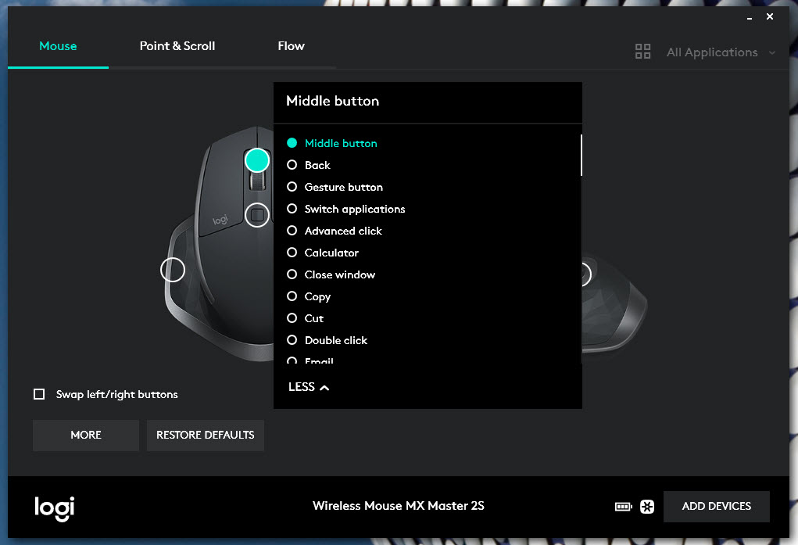Screen dimensions: 798x545
Task: Click the action list scrollbar thumb
Action: (x=582, y=156)
